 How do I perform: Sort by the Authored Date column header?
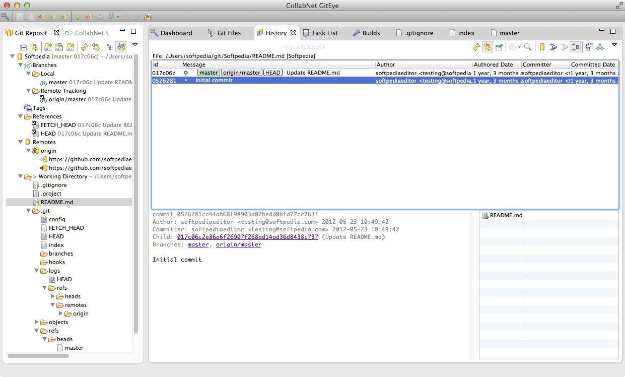(x=497, y=65)
